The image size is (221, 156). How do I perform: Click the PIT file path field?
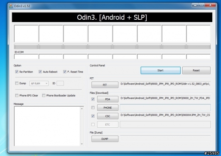[165, 85]
